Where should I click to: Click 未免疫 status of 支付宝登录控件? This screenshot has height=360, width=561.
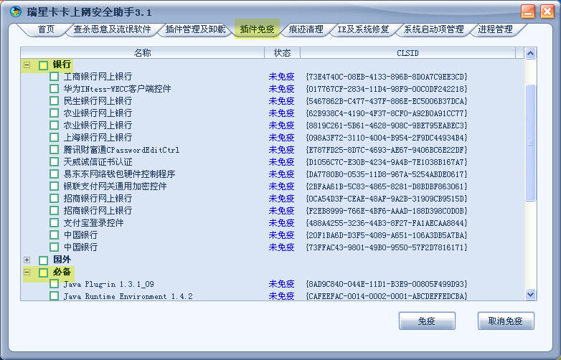[281, 223]
